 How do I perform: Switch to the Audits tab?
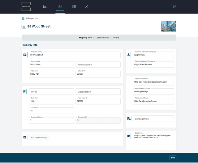click(x=116, y=38)
